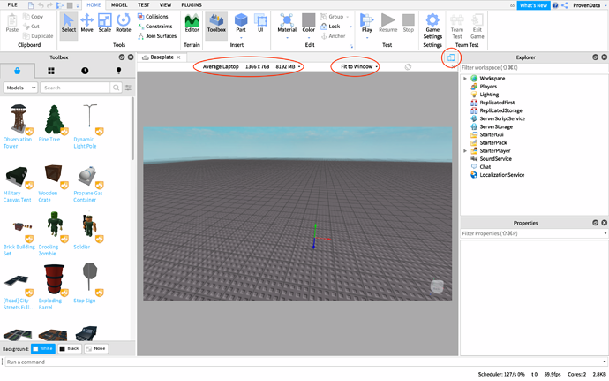Toggle Lock tool in Edit
The image size is (609, 381).
(330, 26)
